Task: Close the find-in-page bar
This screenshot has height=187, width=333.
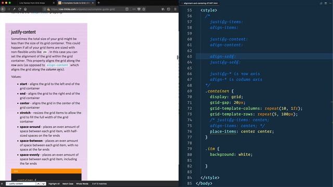Action: [2, 184]
